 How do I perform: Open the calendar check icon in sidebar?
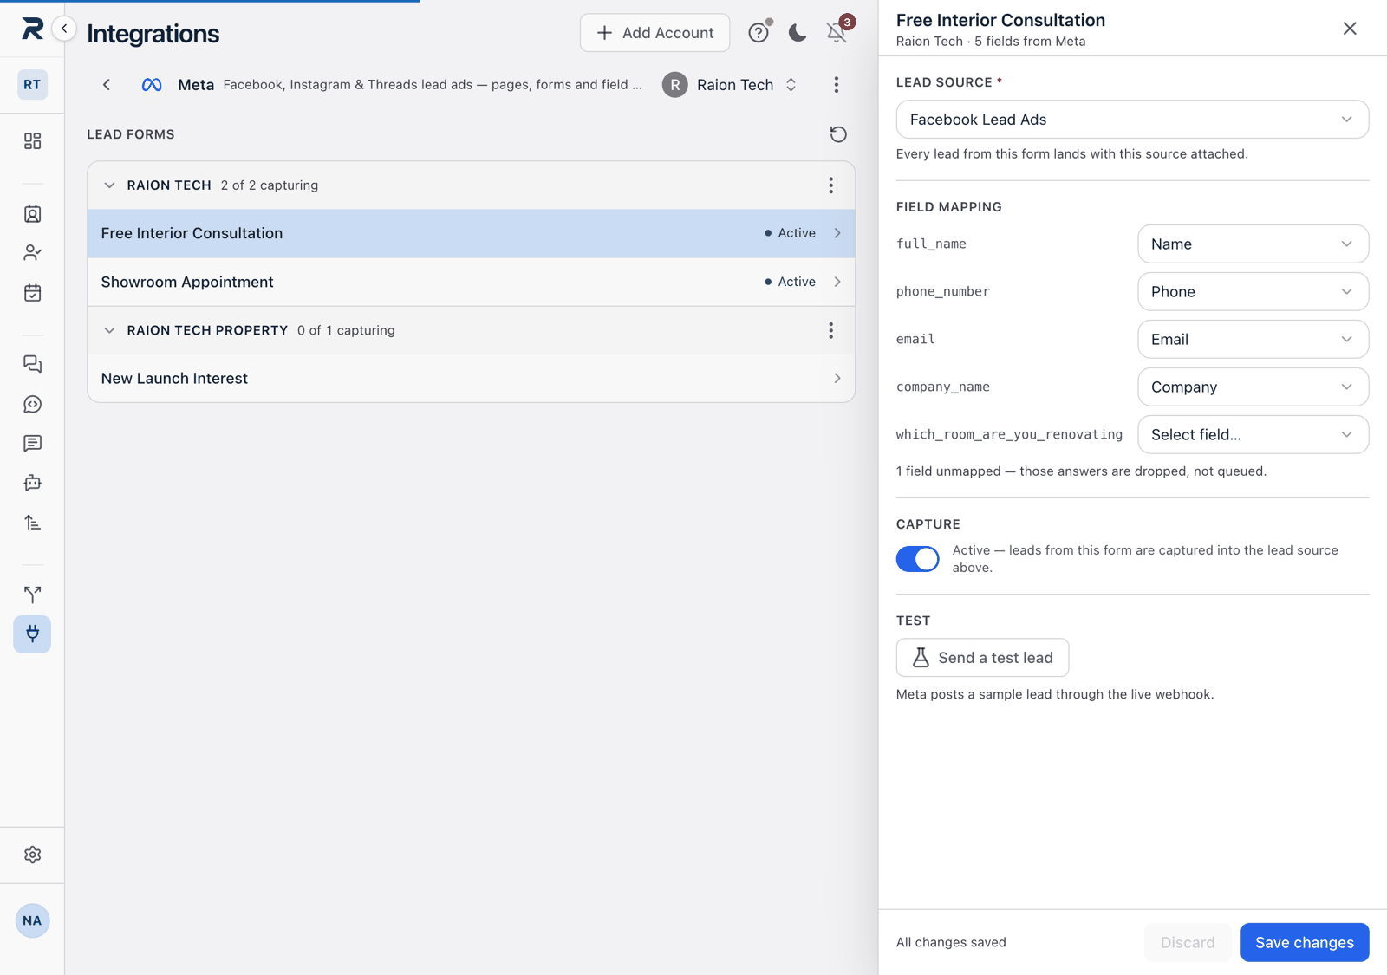click(x=32, y=293)
